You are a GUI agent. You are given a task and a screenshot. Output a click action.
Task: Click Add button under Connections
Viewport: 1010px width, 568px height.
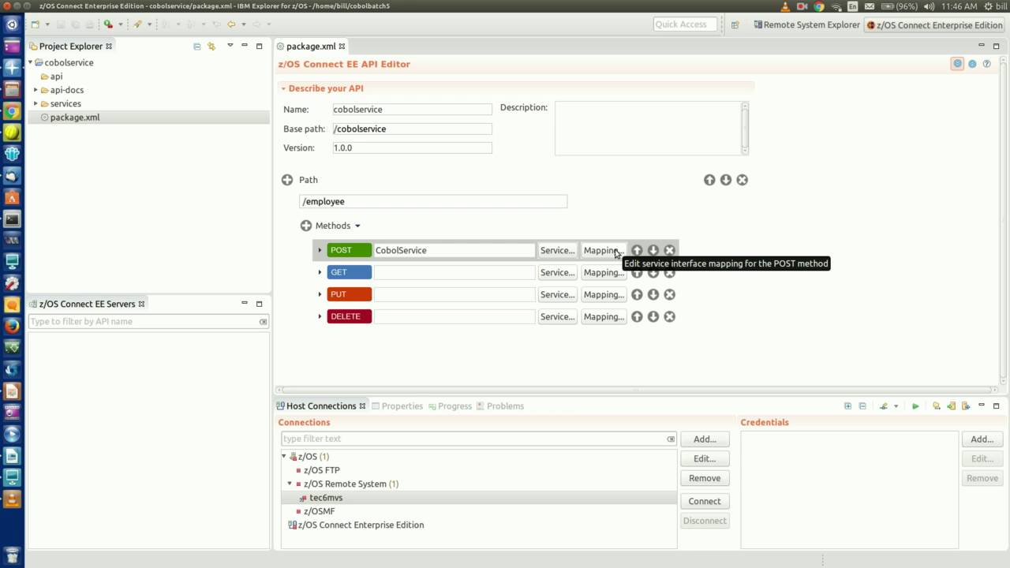[x=705, y=439]
